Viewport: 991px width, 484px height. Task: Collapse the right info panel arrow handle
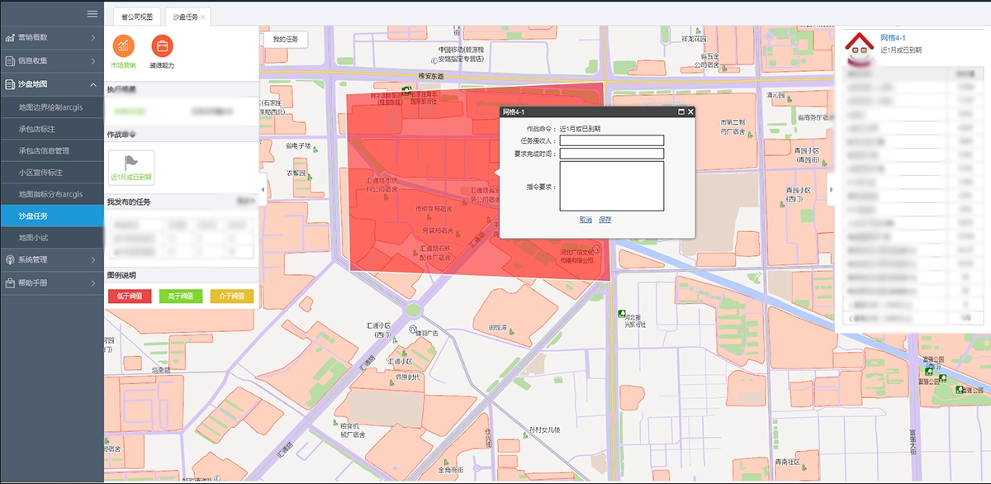[x=831, y=189]
